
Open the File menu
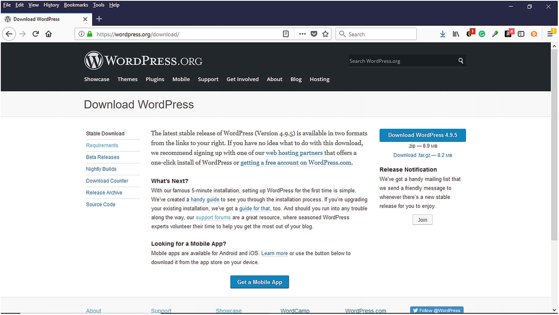point(7,5)
